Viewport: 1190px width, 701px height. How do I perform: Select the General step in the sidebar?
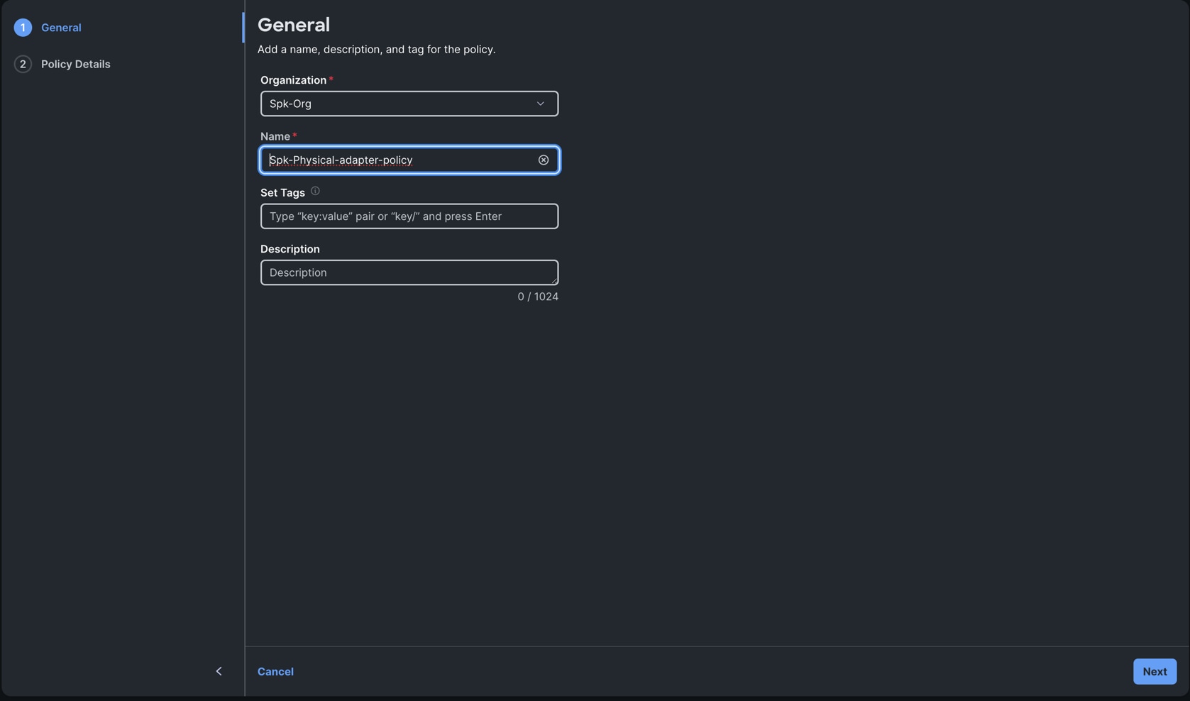60,27
